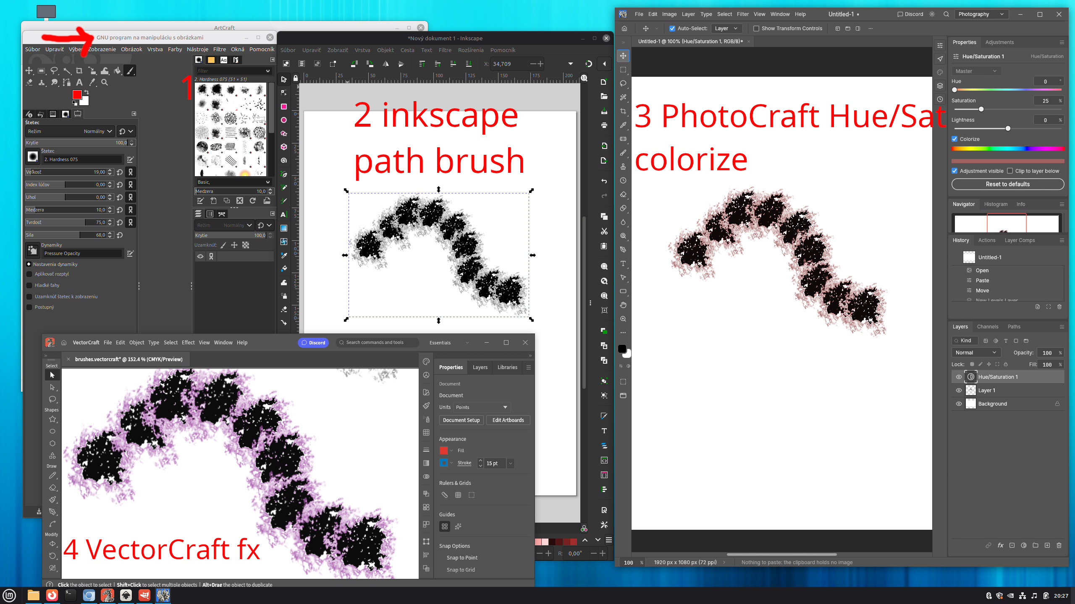Click the fx layer effects icon

(1000, 545)
